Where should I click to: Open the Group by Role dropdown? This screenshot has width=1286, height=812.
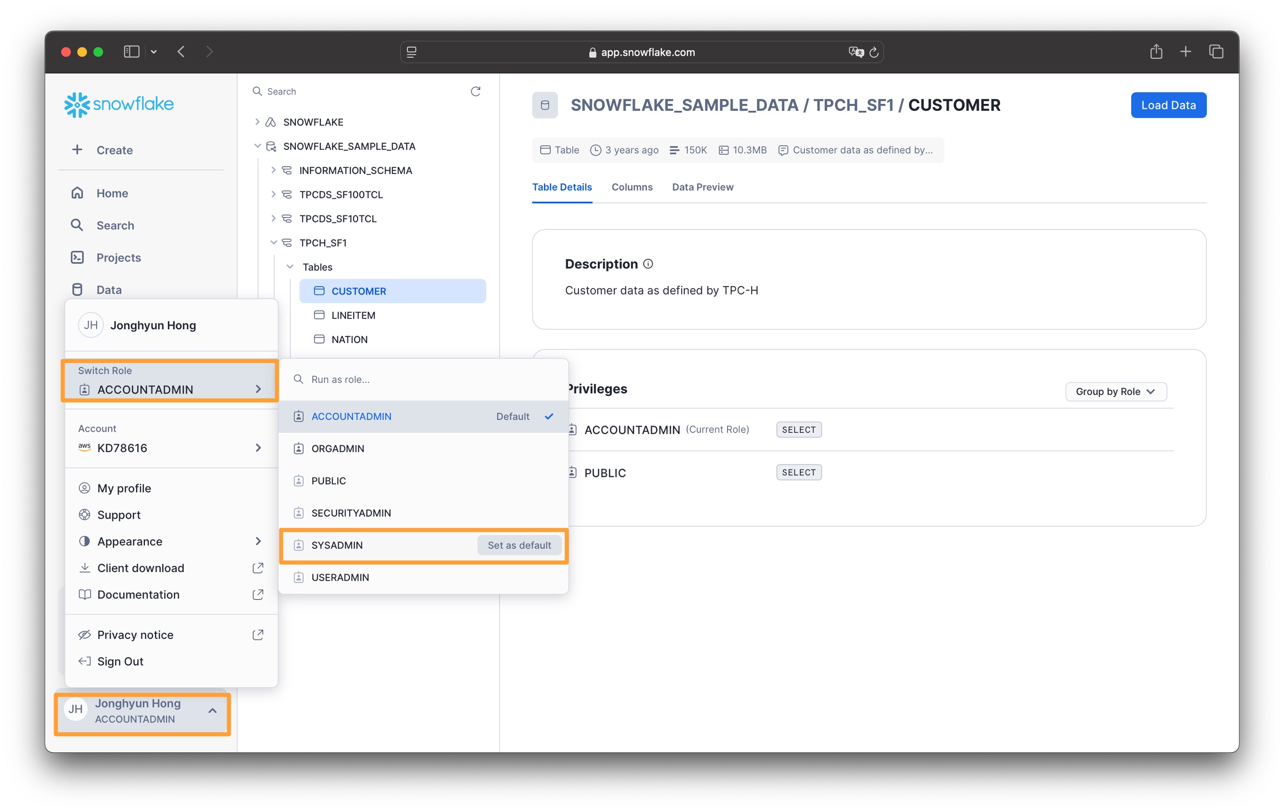click(x=1115, y=392)
